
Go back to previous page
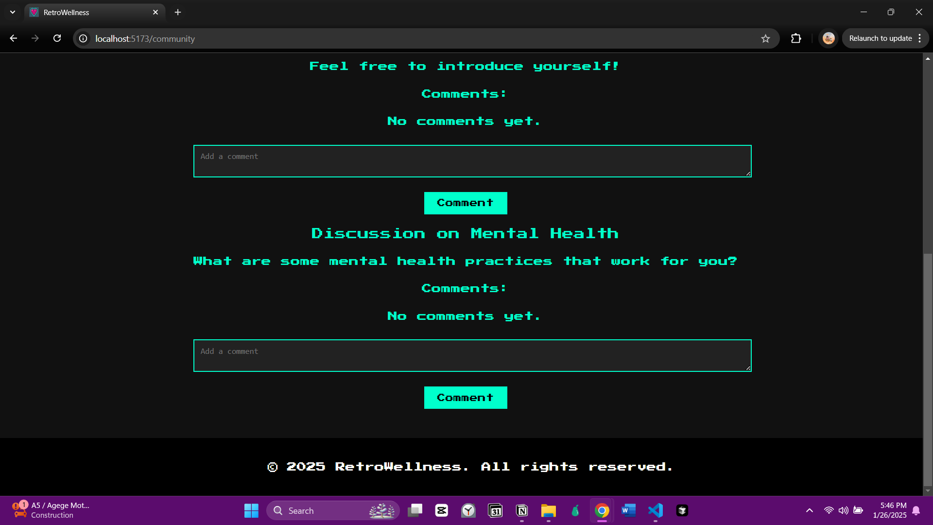click(x=14, y=38)
